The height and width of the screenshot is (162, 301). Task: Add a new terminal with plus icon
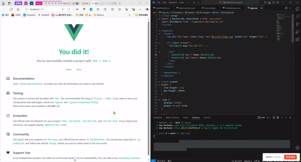pos(267,118)
